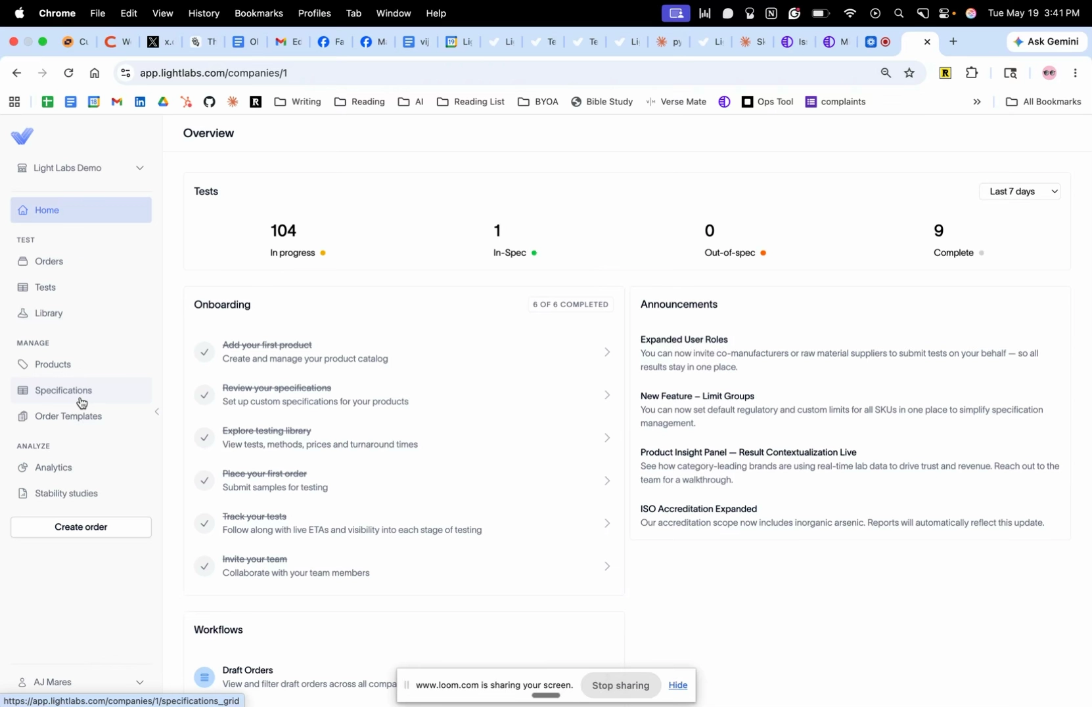Click the Review your specifications checkmark
This screenshot has width=1092, height=707.
(204, 395)
